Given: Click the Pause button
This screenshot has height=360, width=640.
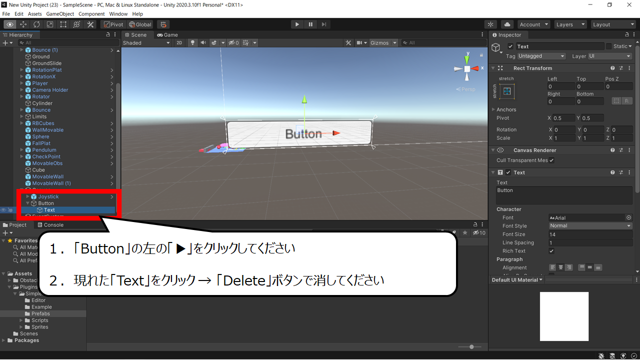Looking at the screenshot, I should pos(310,24).
